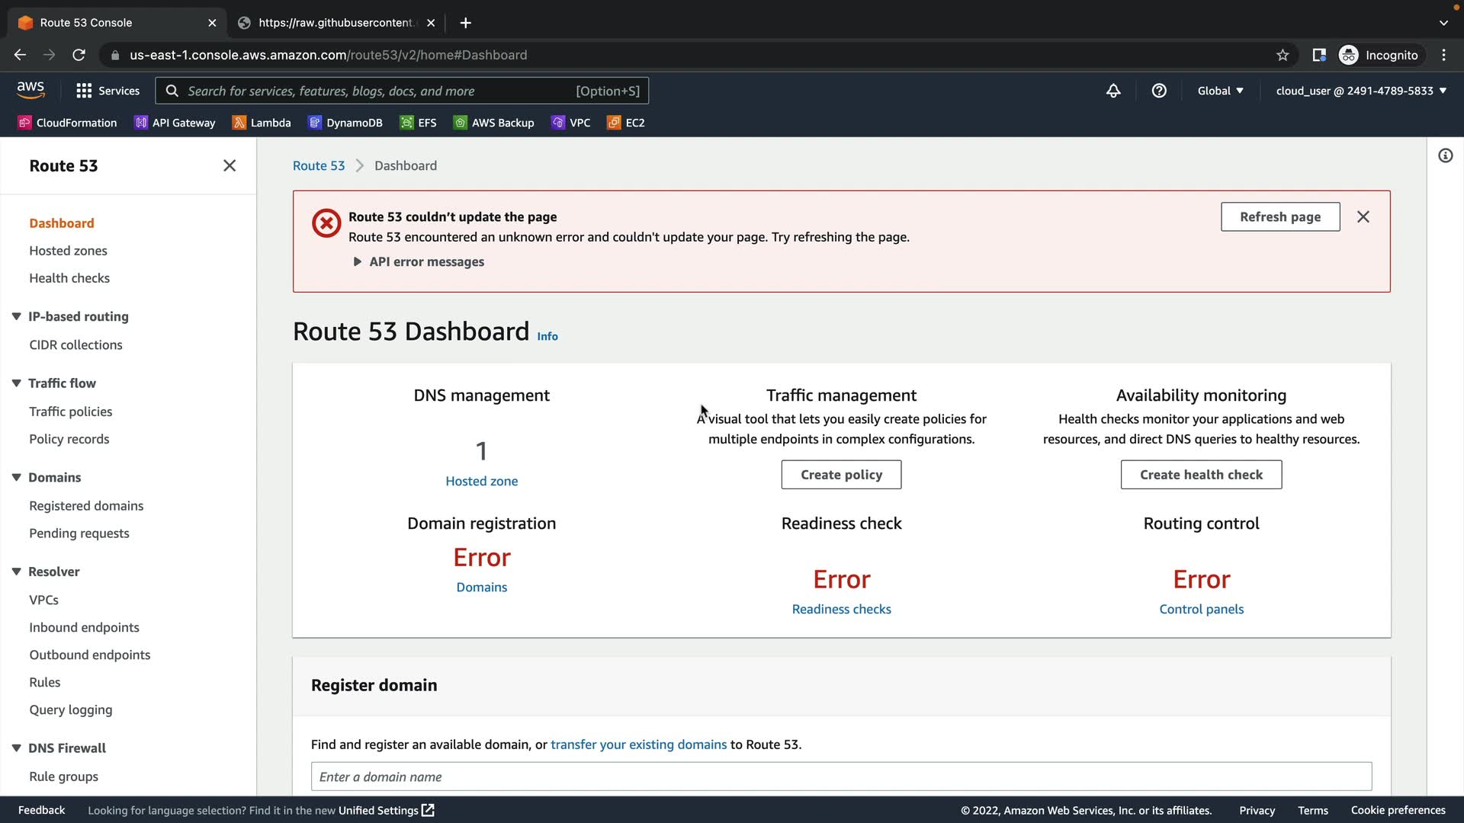
Task: Dismiss the error banner with X
Action: pos(1363,217)
